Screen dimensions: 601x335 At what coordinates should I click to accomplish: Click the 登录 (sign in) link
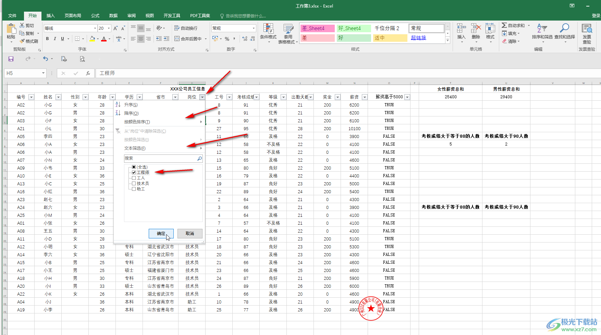(x=596, y=16)
